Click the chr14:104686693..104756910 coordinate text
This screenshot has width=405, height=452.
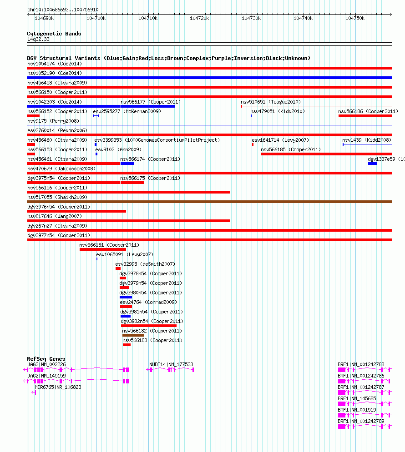[63, 10]
